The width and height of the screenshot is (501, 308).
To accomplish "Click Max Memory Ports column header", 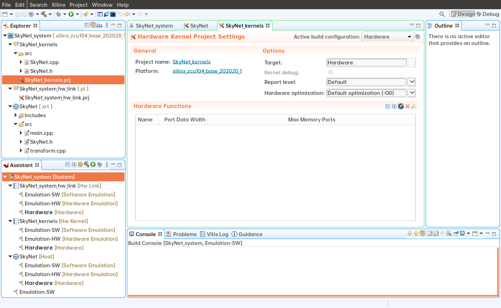I will [x=311, y=120].
